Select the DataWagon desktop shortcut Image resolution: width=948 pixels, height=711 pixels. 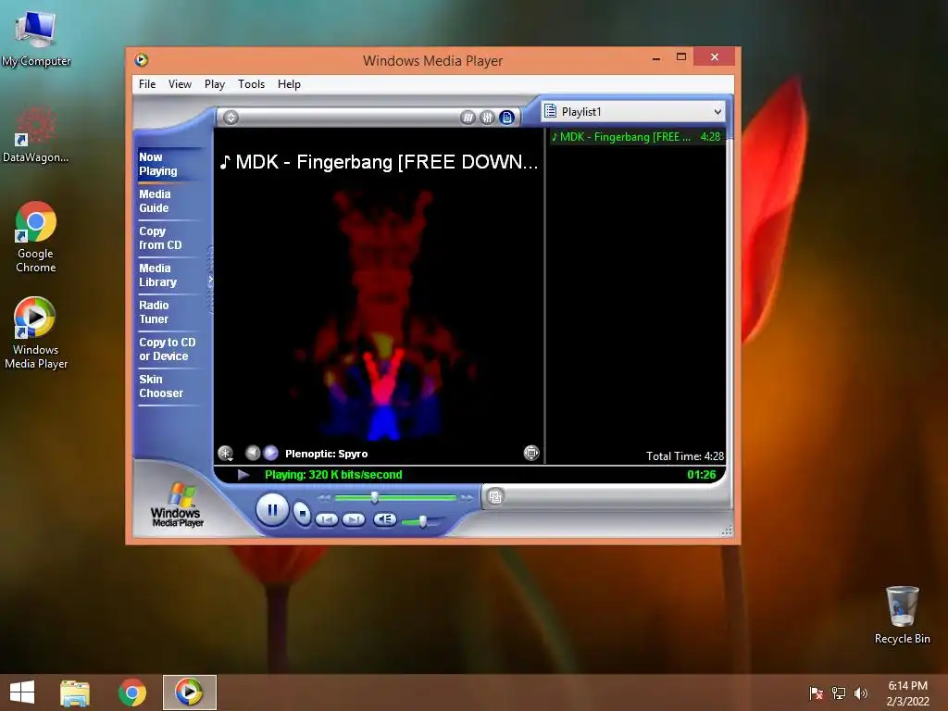pyautogui.click(x=36, y=135)
